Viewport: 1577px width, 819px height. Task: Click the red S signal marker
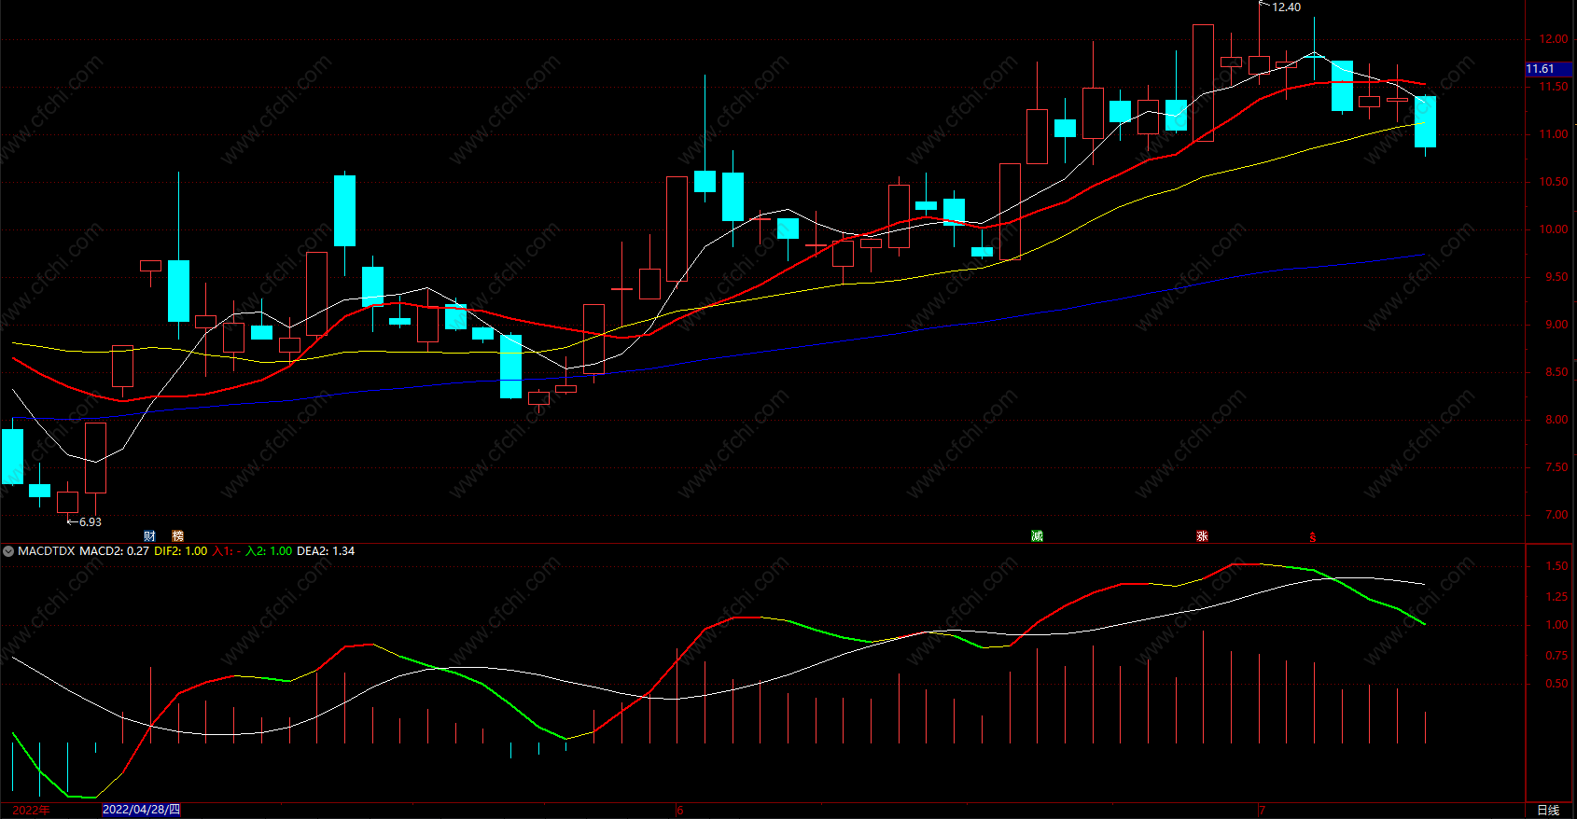1313,537
